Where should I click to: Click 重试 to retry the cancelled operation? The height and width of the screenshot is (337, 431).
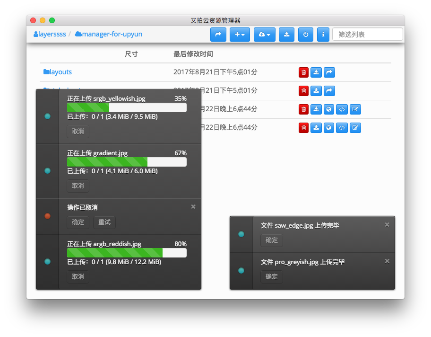coord(104,222)
